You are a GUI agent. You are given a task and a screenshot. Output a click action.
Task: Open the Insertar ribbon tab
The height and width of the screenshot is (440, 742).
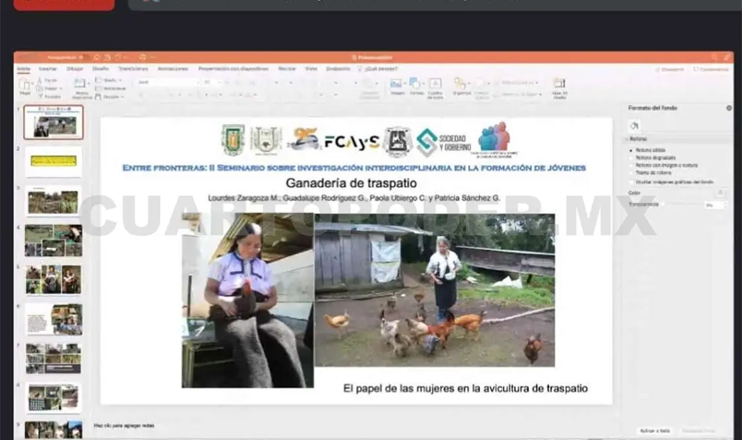click(x=47, y=69)
